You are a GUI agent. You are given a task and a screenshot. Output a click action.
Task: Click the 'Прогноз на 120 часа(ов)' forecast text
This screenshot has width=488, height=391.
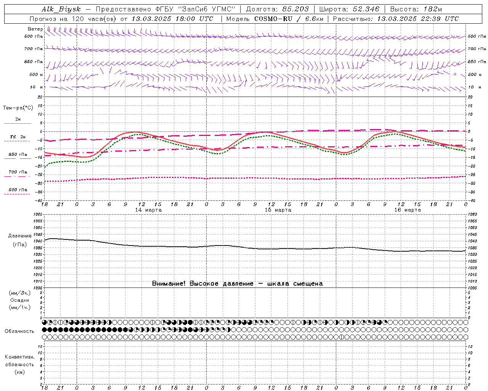click(74, 19)
